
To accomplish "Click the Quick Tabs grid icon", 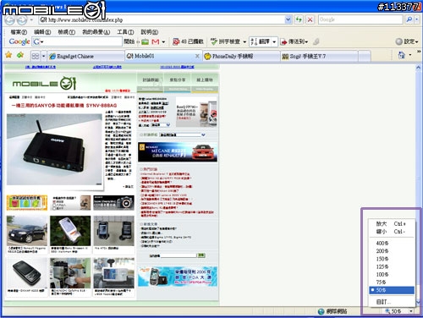I will (x=36, y=56).
